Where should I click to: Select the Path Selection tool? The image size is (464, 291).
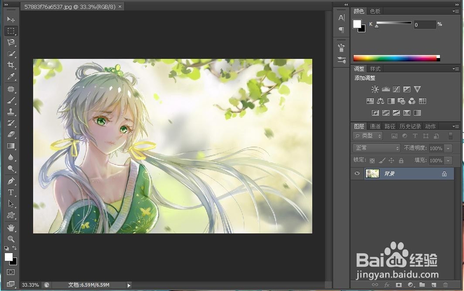click(11, 204)
